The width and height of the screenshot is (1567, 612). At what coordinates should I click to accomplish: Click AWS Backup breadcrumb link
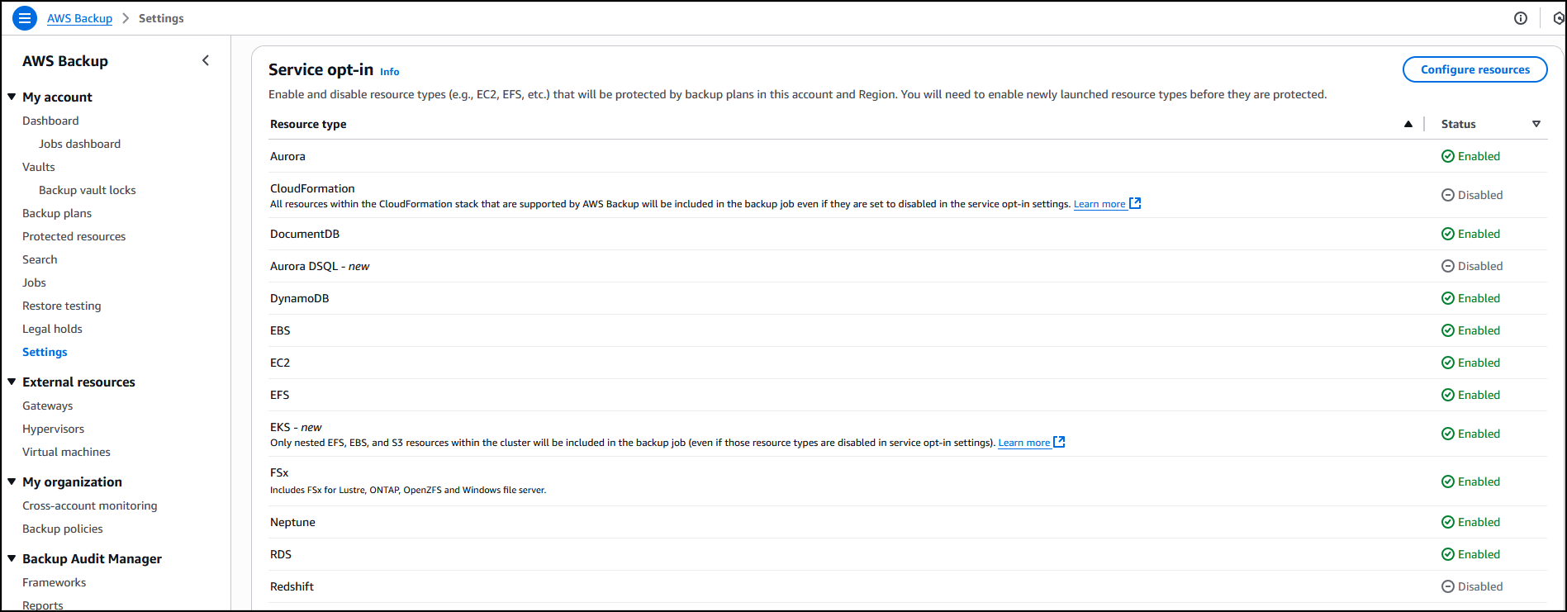pos(79,18)
